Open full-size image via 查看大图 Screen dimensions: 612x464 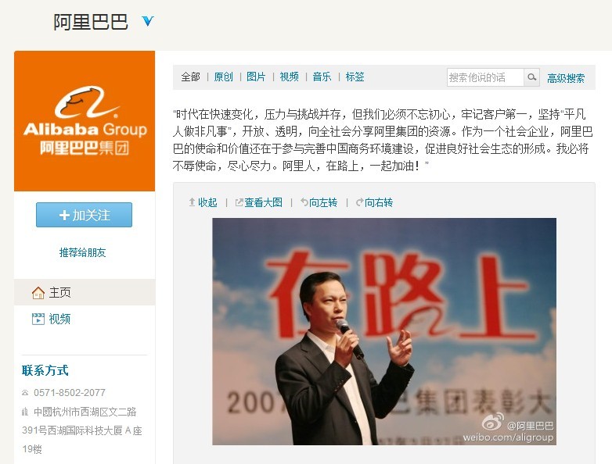(x=259, y=202)
